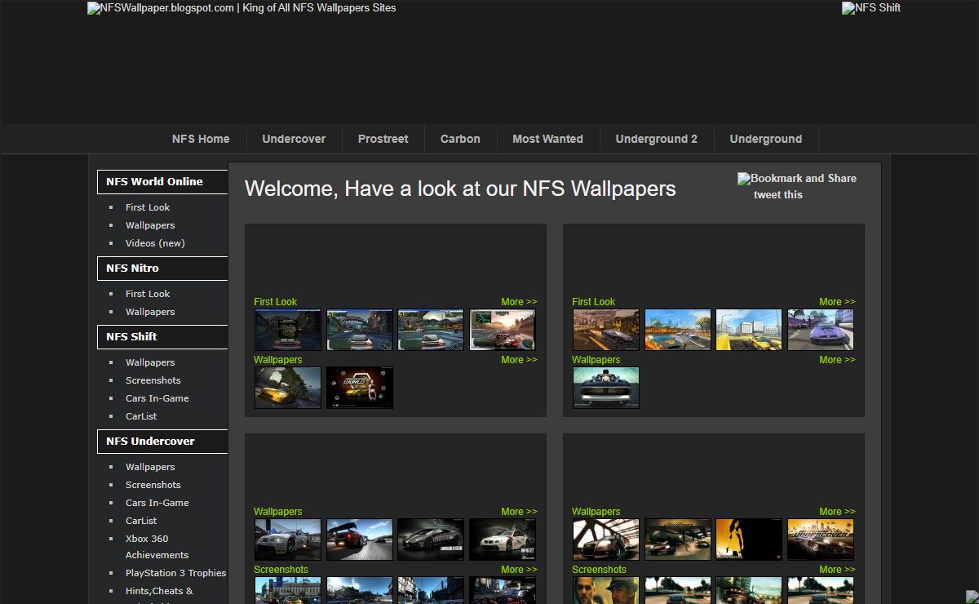This screenshot has width=979, height=604.
Task: Click More >> beside the two men Screenshots row
Action: (x=837, y=570)
